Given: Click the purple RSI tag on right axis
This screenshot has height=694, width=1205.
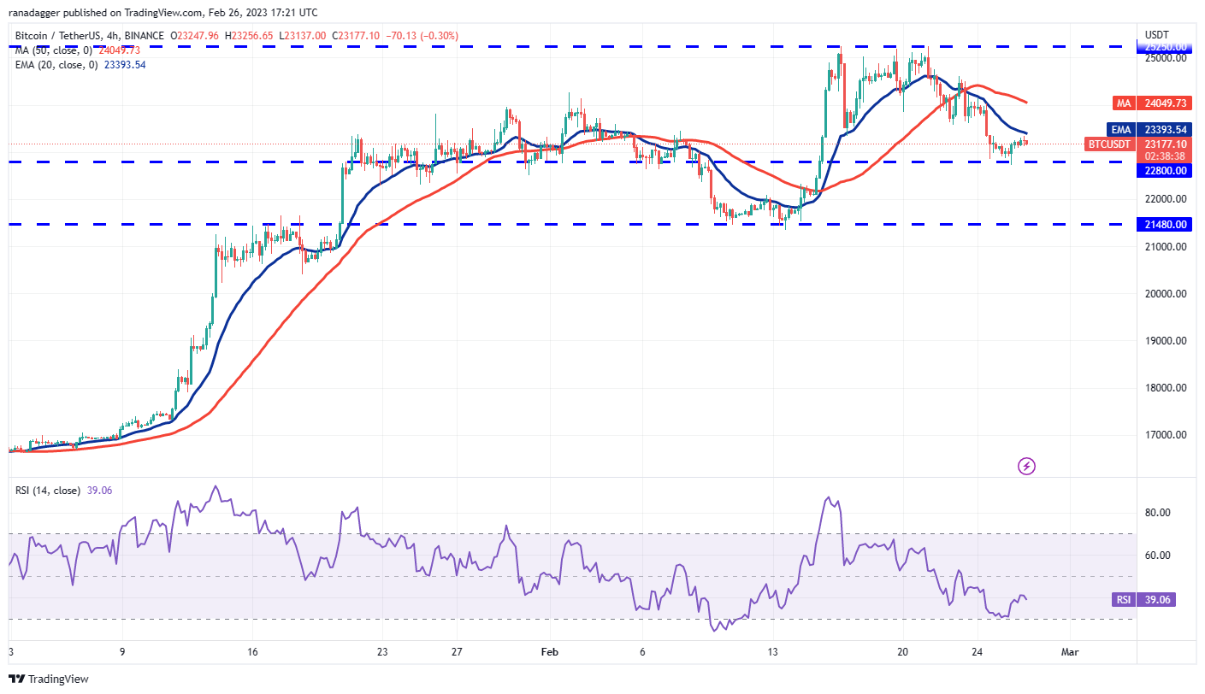Looking at the screenshot, I should (1123, 600).
